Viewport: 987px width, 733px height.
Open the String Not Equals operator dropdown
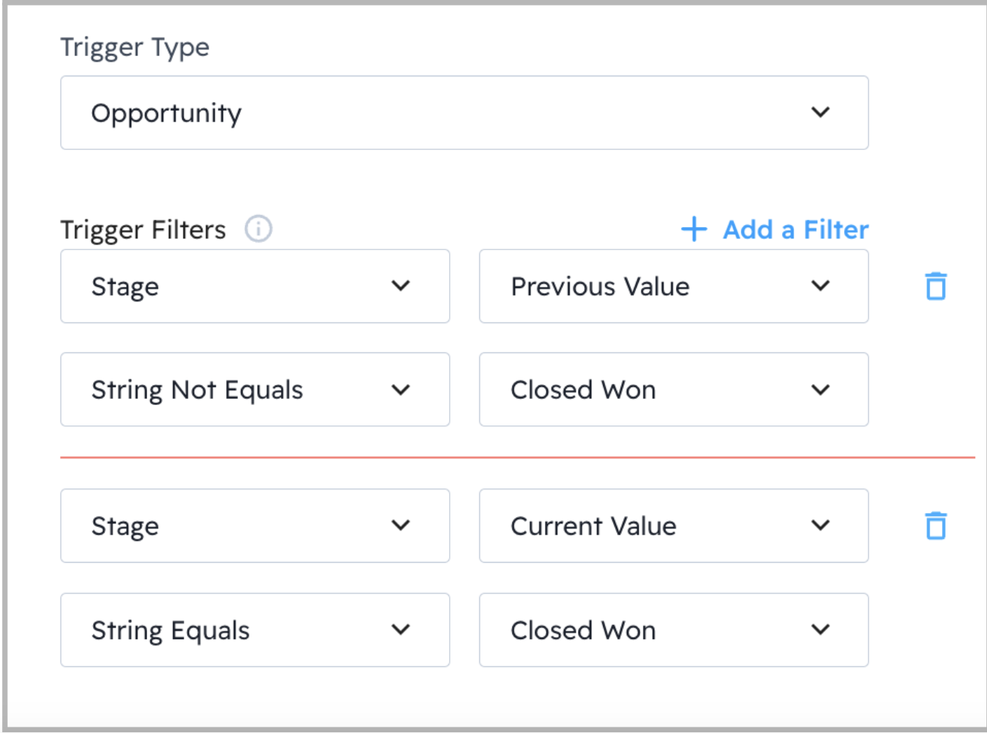coord(254,390)
